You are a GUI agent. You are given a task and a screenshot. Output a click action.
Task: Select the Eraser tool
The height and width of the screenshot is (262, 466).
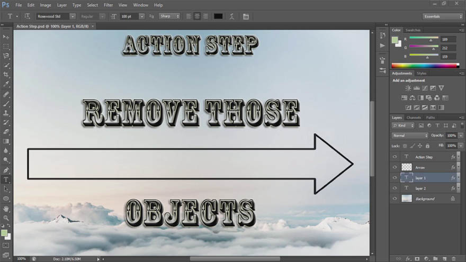(6, 132)
